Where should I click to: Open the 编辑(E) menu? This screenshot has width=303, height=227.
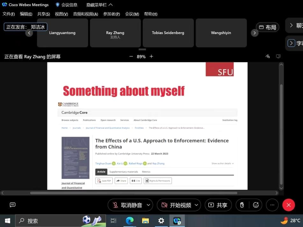[26, 14]
